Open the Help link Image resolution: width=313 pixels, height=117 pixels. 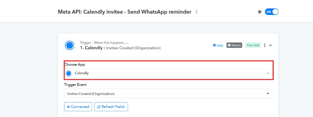218,45
